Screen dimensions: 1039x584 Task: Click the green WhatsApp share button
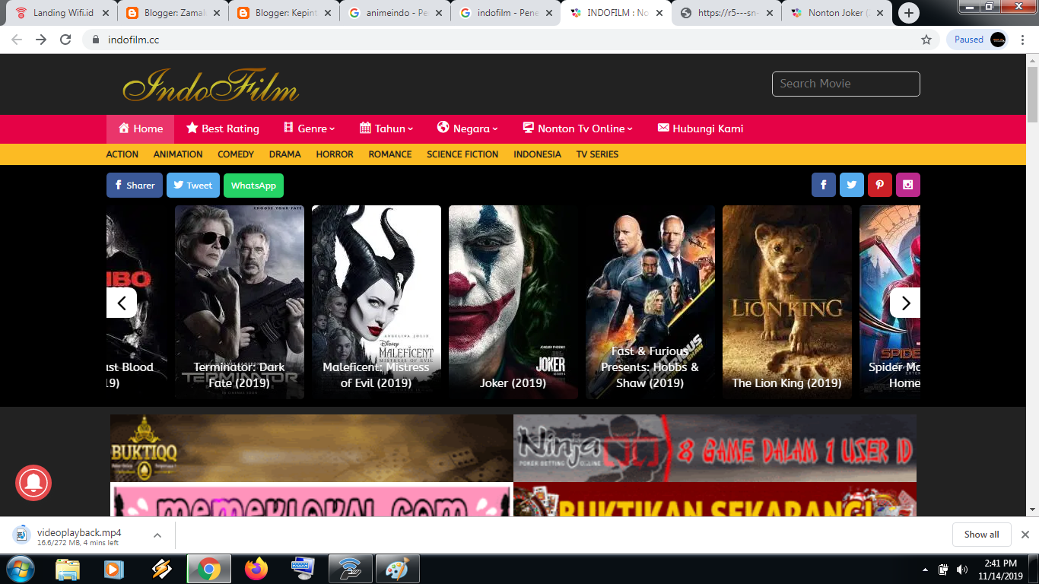click(253, 186)
